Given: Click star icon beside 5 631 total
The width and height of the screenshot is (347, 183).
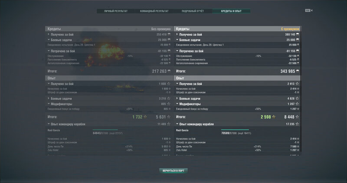Looking at the screenshot, I should point(170,117).
